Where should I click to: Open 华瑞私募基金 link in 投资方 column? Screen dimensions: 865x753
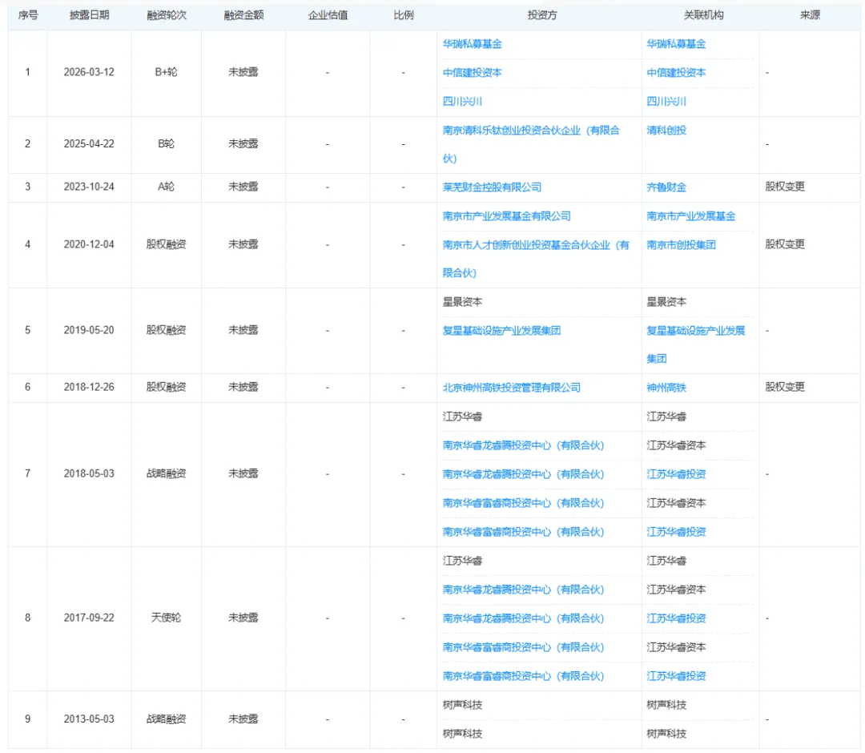click(473, 44)
